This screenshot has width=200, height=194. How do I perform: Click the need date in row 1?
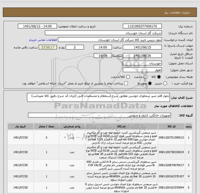(x=21, y=137)
